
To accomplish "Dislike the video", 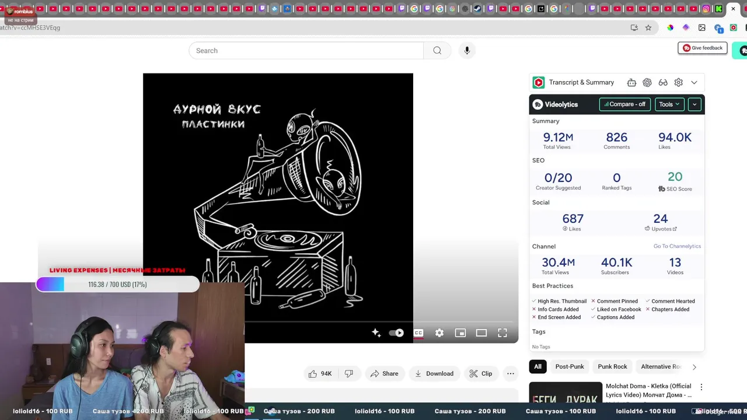I will (x=349, y=373).
